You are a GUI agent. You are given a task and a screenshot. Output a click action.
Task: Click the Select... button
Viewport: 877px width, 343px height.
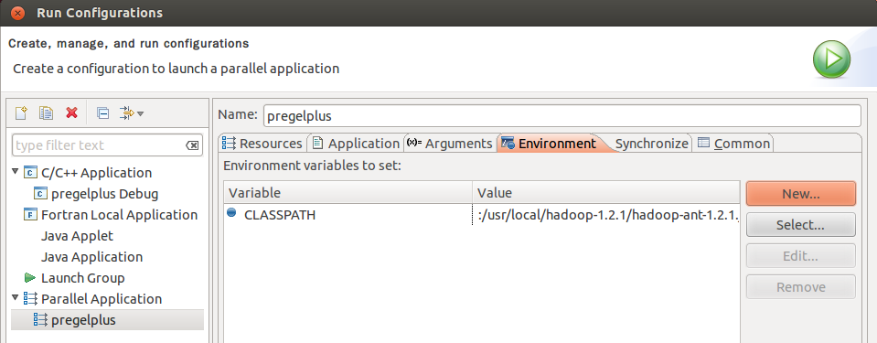(801, 225)
